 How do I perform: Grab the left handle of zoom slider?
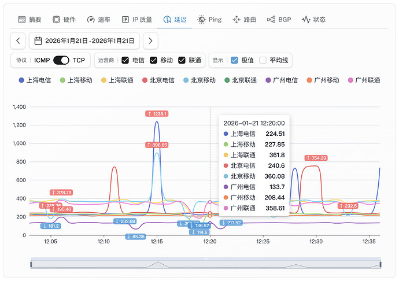(31, 264)
